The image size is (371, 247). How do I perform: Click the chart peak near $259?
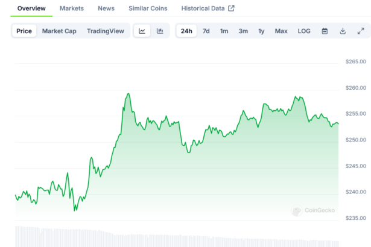(x=128, y=94)
